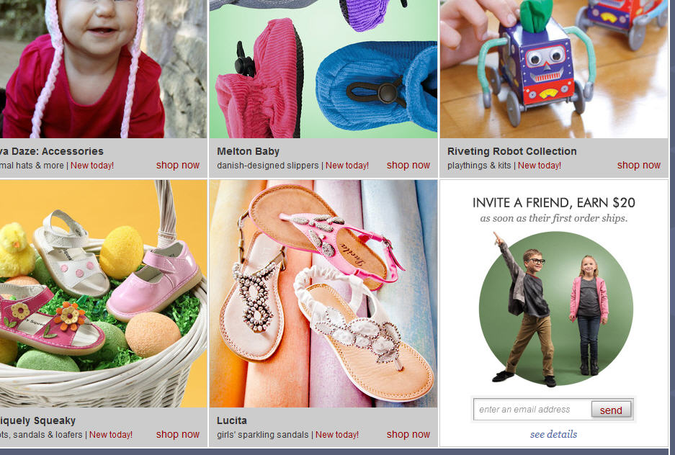The width and height of the screenshot is (675, 455).
Task: Click New today! beside danish-designed slippers
Action: pos(347,165)
